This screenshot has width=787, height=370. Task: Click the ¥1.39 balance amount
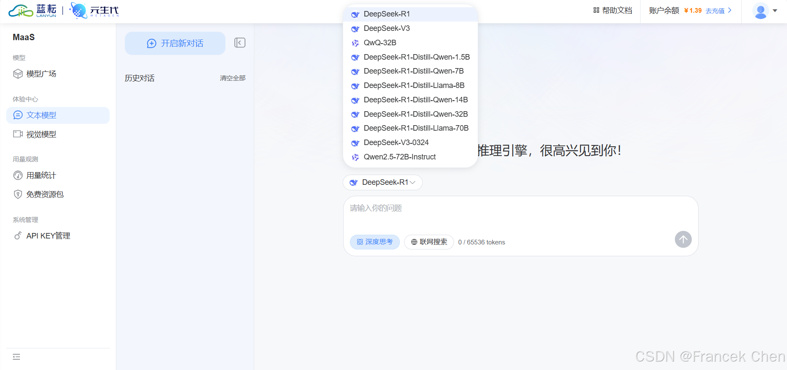(x=693, y=11)
